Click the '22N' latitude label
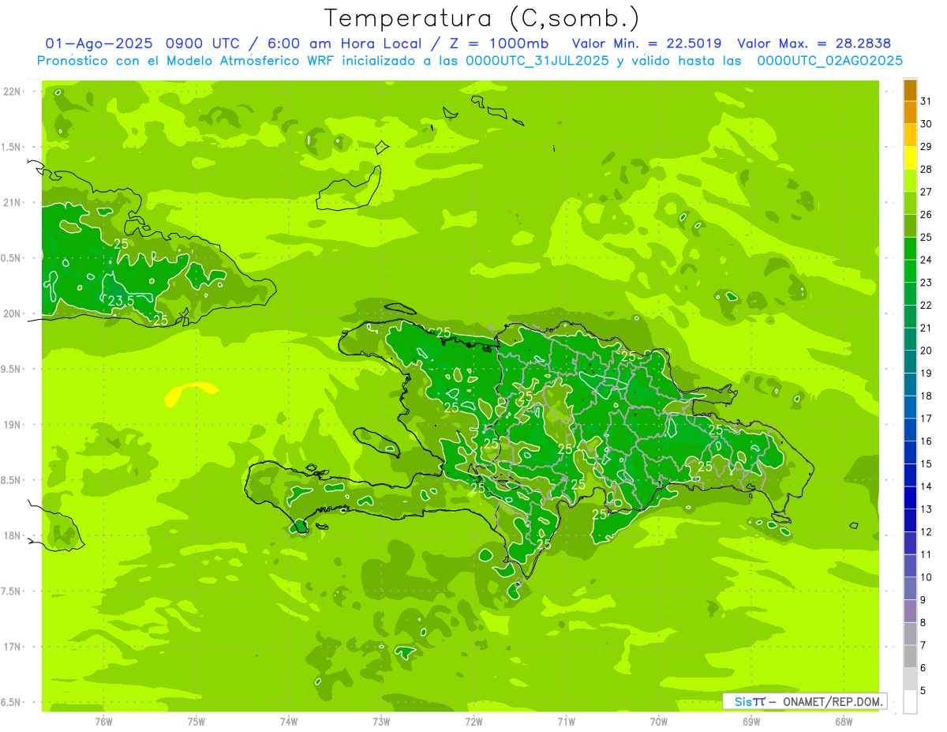This screenshot has height=732, width=947. [12, 92]
